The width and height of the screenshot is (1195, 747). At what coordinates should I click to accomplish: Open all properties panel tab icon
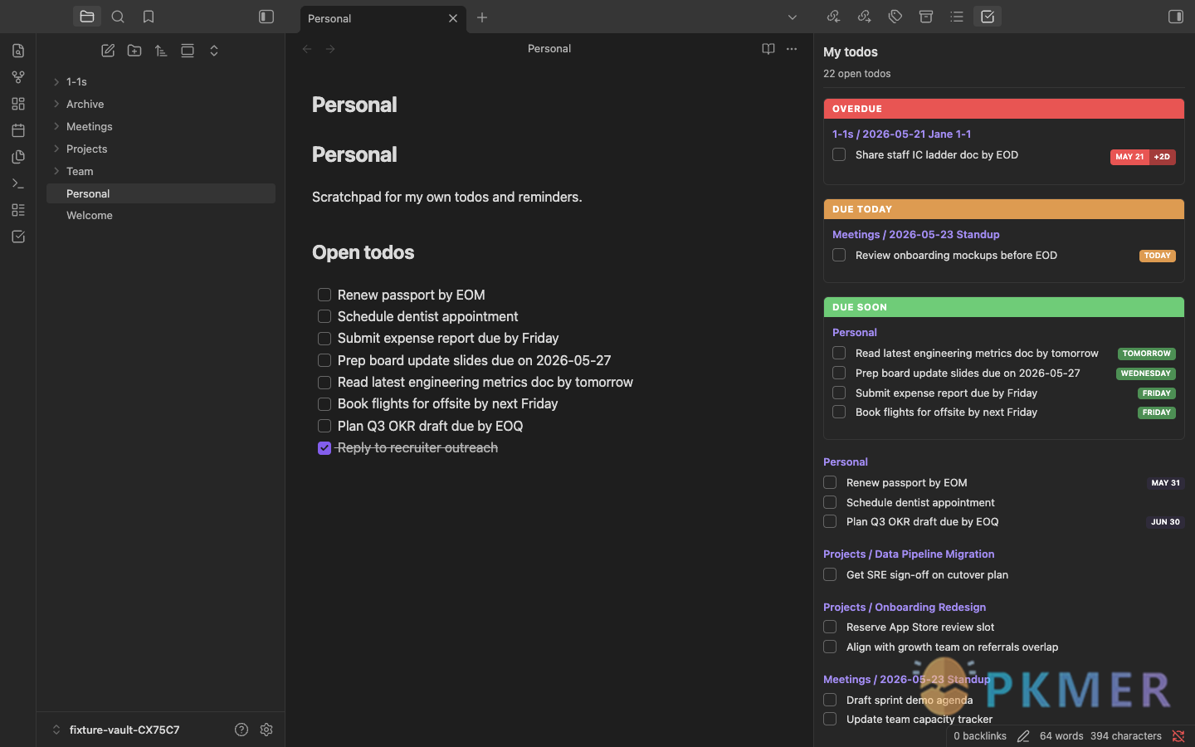[926, 17]
